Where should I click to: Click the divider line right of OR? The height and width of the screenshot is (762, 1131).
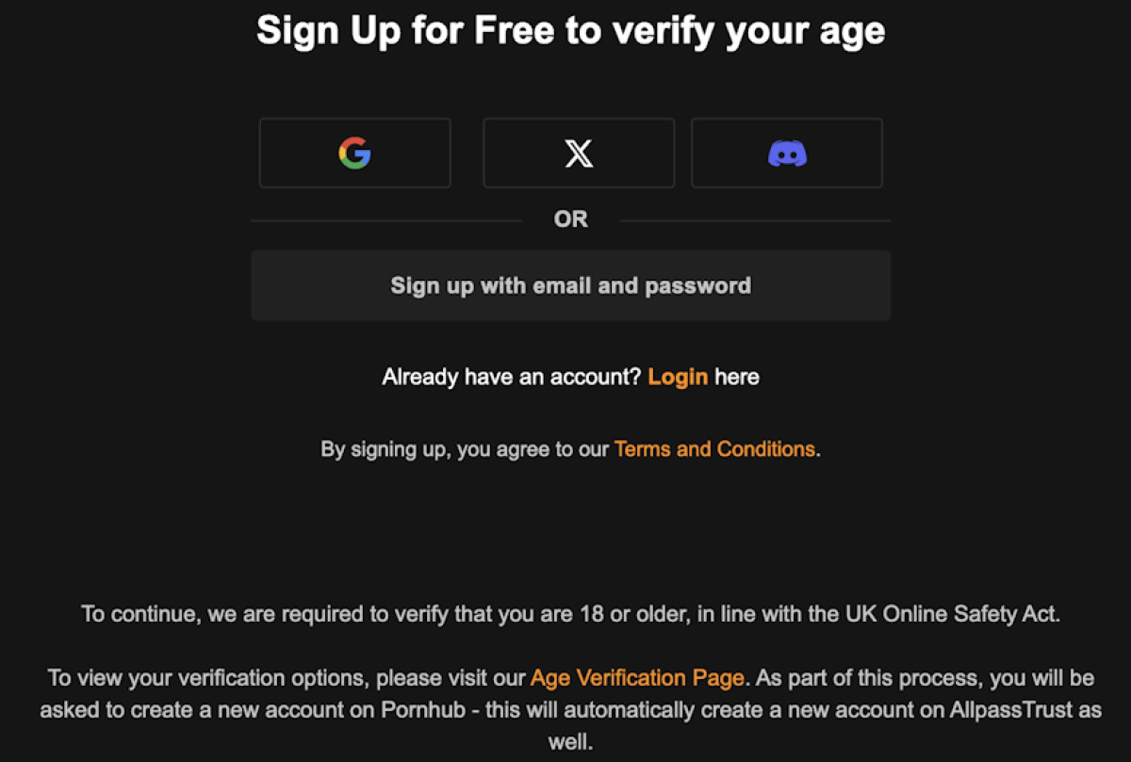click(756, 220)
